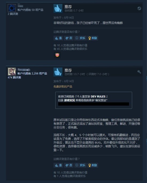Screen dimensions: 147x183
Task: Click the first review's thumbs-up recommend icon
Action: click(58, 9)
